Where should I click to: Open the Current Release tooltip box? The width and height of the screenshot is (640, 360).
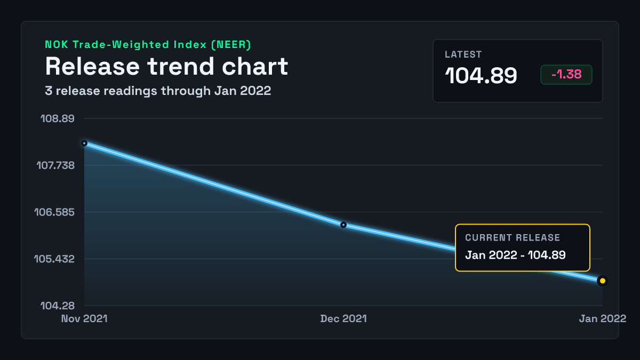click(523, 248)
